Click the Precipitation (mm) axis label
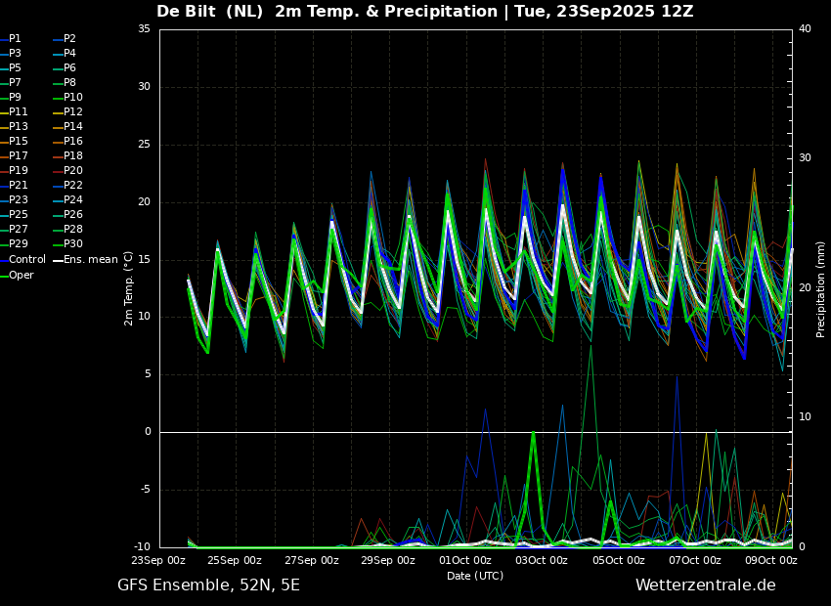This screenshot has height=606, width=831. click(821, 288)
